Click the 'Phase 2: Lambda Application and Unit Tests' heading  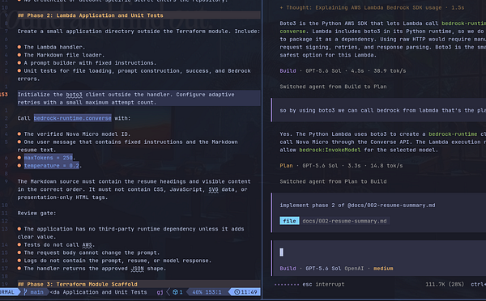coord(95,15)
